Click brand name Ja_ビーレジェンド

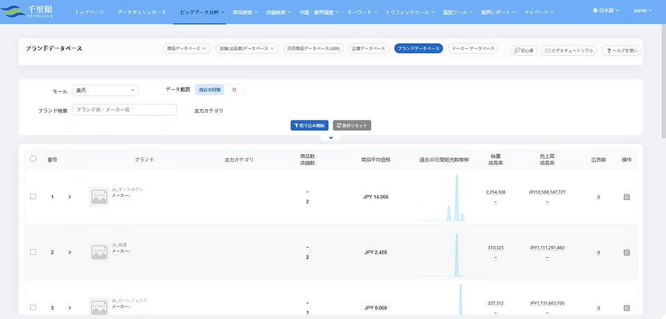click(129, 300)
